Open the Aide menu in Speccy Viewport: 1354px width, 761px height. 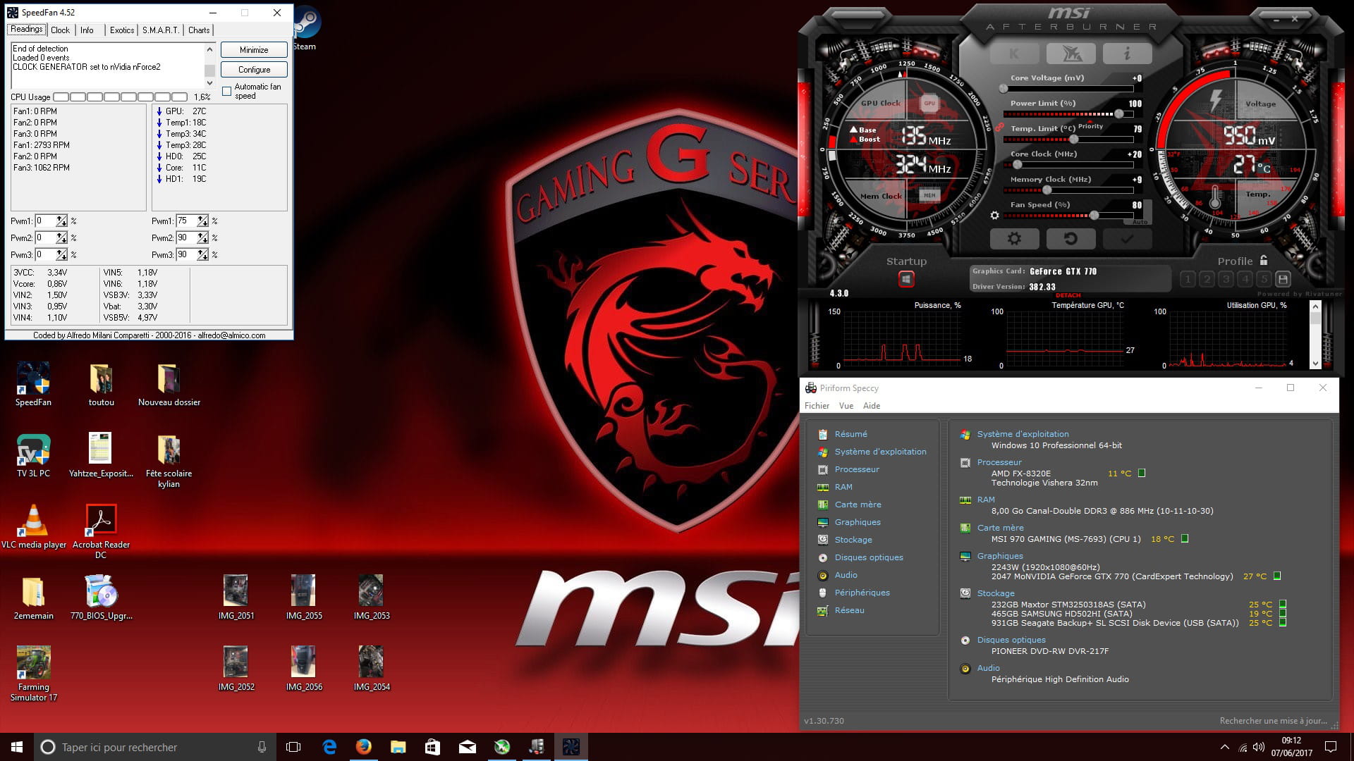(x=872, y=406)
